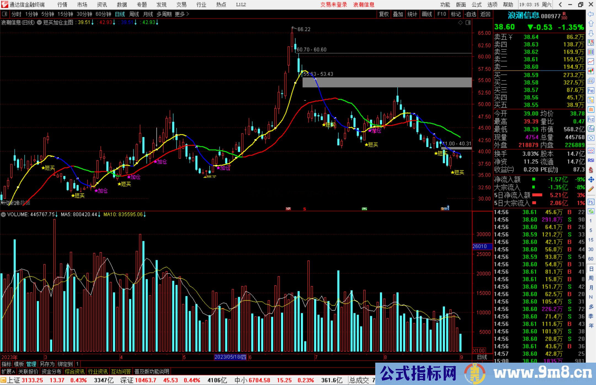
Task: Click the 复权 button
Action: 384,14
